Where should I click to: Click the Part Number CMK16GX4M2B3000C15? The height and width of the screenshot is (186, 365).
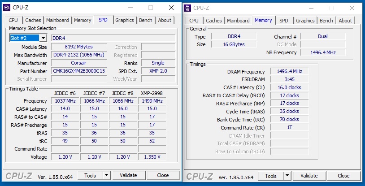pyautogui.click(x=79, y=71)
